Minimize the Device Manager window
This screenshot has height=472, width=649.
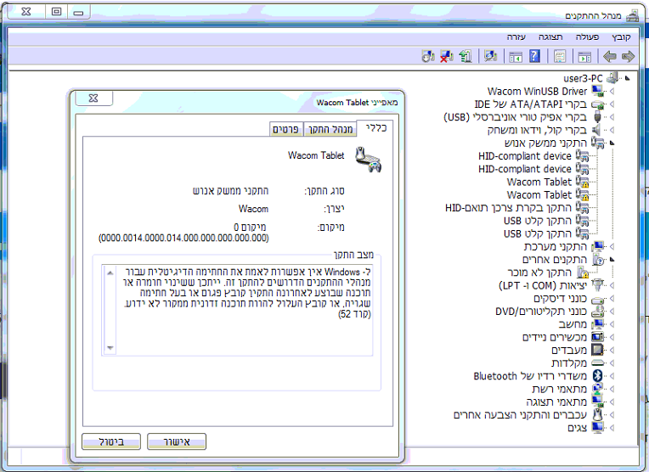pos(78,12)
